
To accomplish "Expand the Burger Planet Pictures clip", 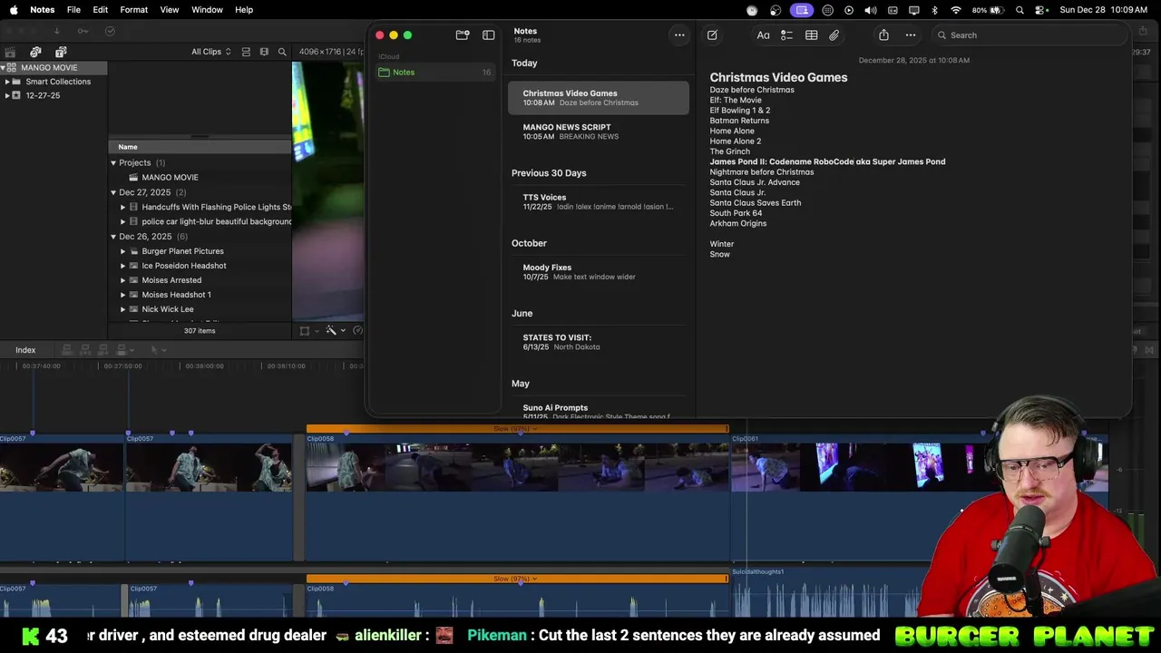I will pos(123,251).
